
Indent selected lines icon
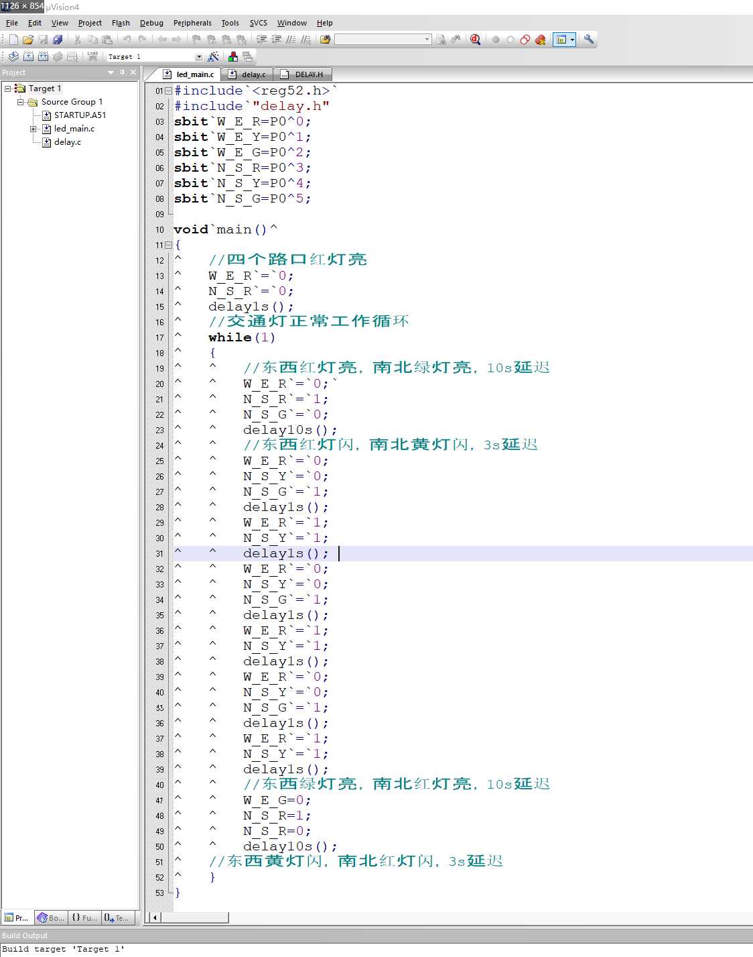(x=261, y=40)
